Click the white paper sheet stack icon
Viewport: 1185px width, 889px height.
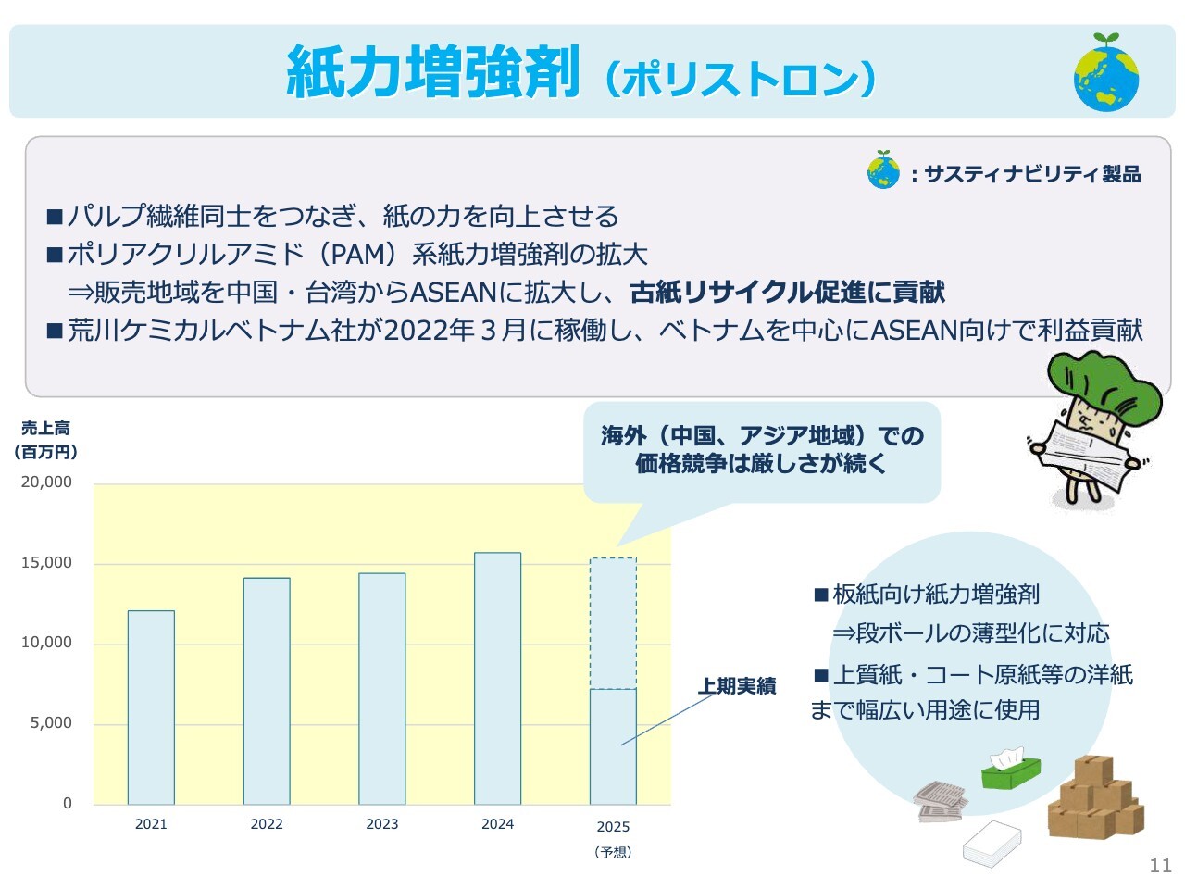992,844
